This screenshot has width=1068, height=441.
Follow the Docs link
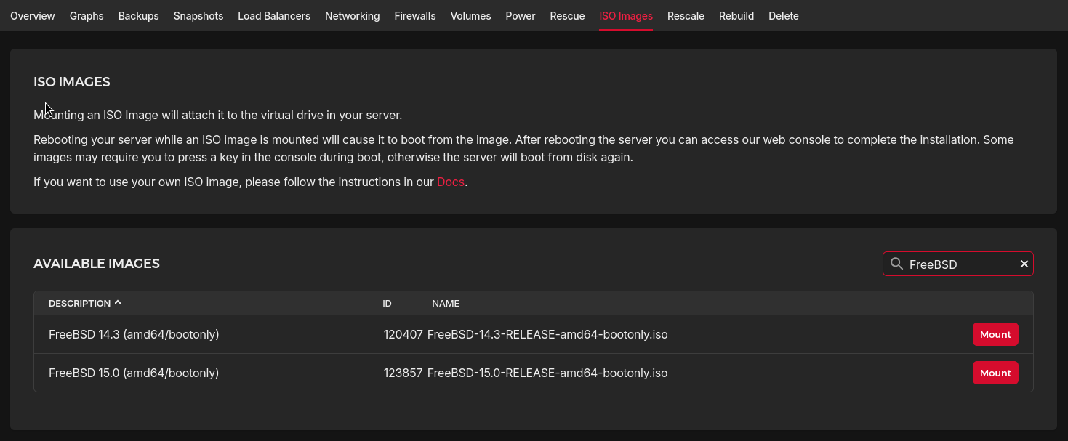pos(451,182)
